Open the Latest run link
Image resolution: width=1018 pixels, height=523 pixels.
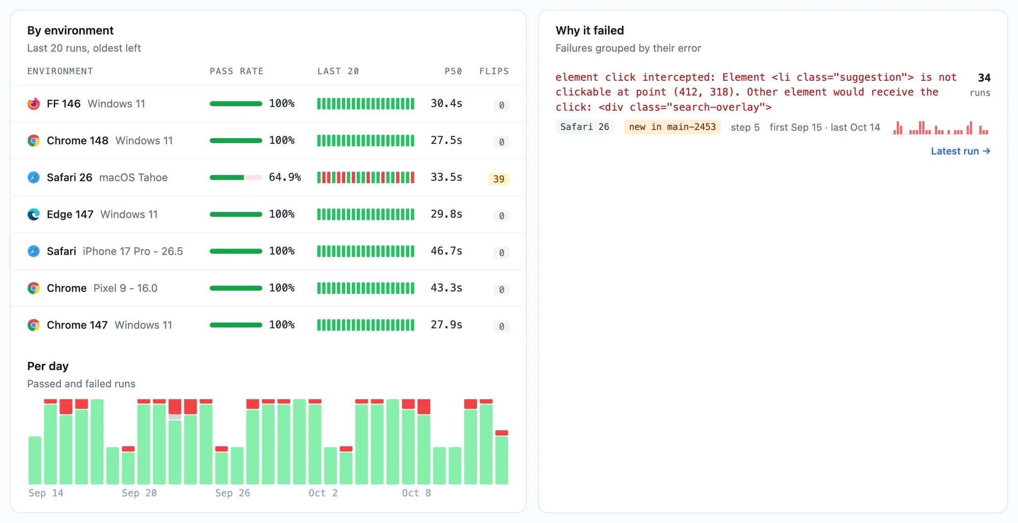(x=960, y=151)
